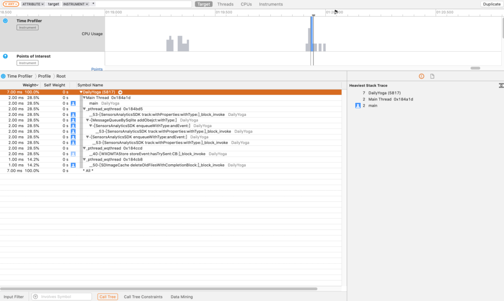Click focus arrow beside DailyYoga (5817)
504x301 pixels.
120,92
